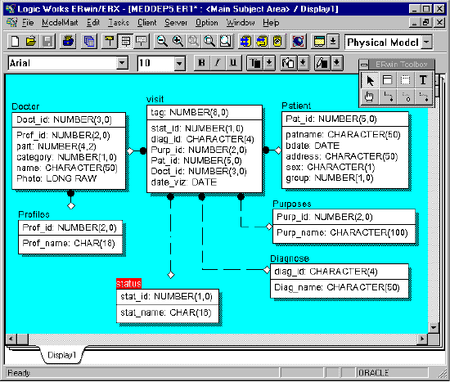Click the zoom out magnifier icon
This screenshot has height=382, width=450.
[162, 42]
